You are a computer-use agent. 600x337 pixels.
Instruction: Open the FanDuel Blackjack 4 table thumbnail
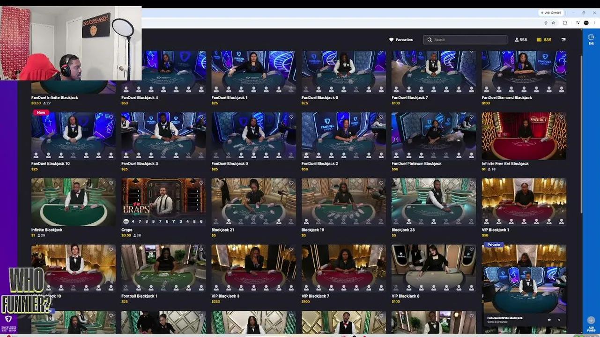click(x=163, y=72)
